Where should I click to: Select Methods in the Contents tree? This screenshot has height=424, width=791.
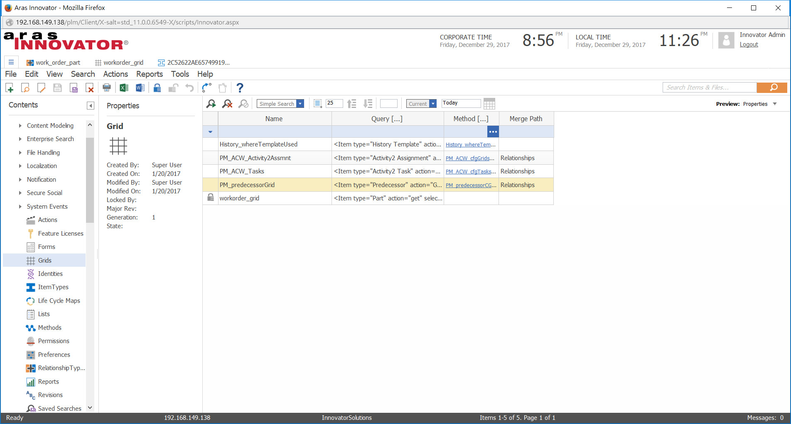[x=49, y=328]
